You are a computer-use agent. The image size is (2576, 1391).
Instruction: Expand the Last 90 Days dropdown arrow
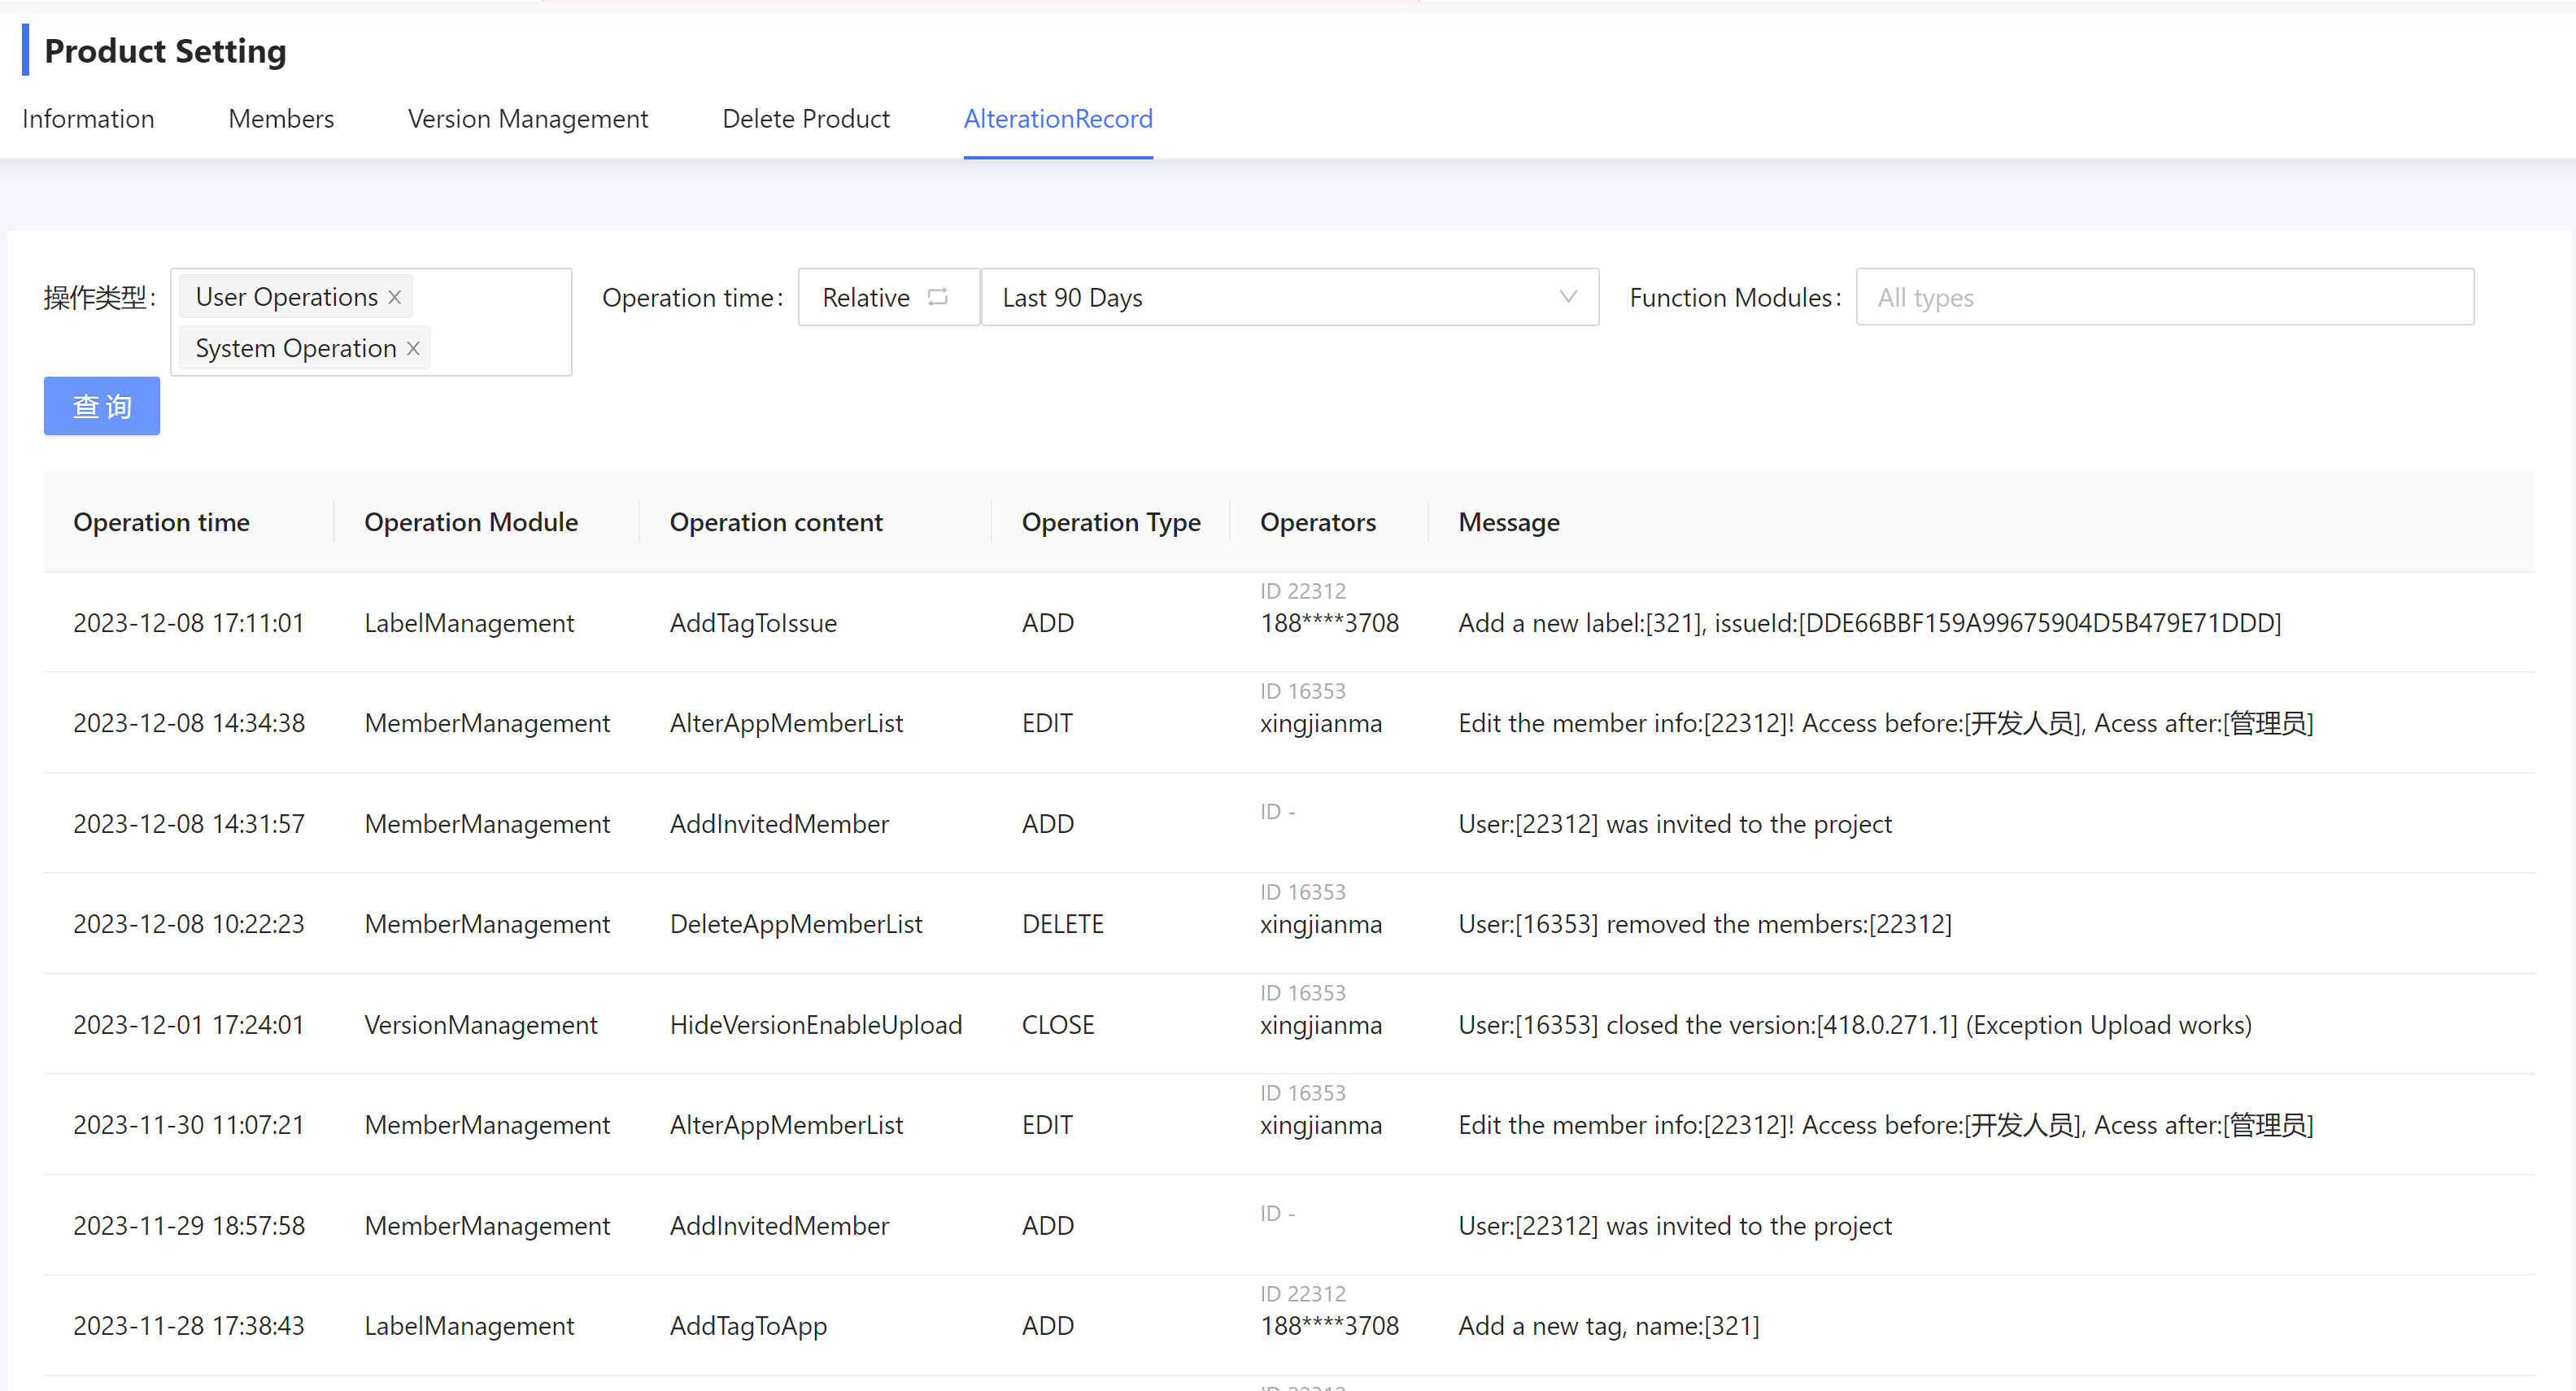click(1567, 297)
